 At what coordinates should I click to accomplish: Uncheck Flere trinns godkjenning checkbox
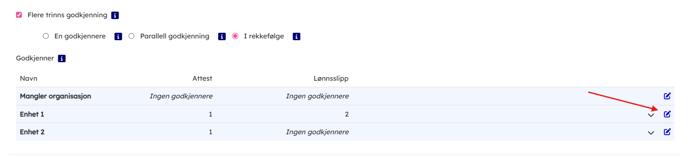(19, 15)
